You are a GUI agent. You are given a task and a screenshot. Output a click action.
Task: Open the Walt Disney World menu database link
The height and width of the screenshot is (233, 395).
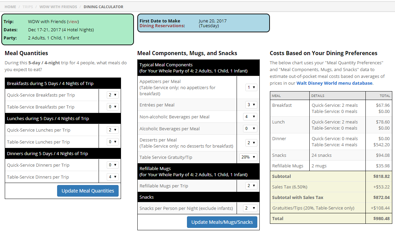[x=334, y=83]
